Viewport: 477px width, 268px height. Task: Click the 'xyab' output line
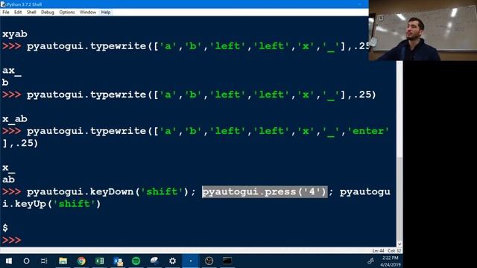[x=15, y=33]
